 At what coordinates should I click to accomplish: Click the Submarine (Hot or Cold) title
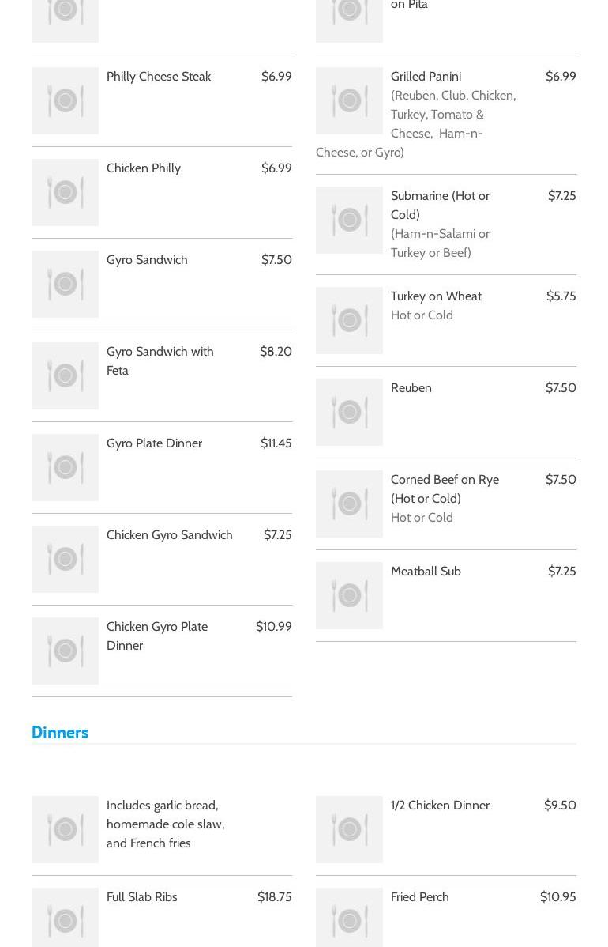click(x=440, y=205)
